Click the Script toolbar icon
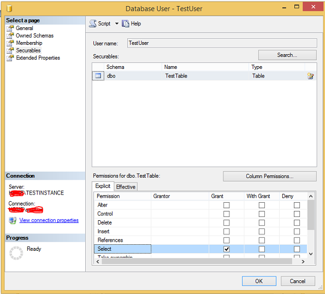 93,23
